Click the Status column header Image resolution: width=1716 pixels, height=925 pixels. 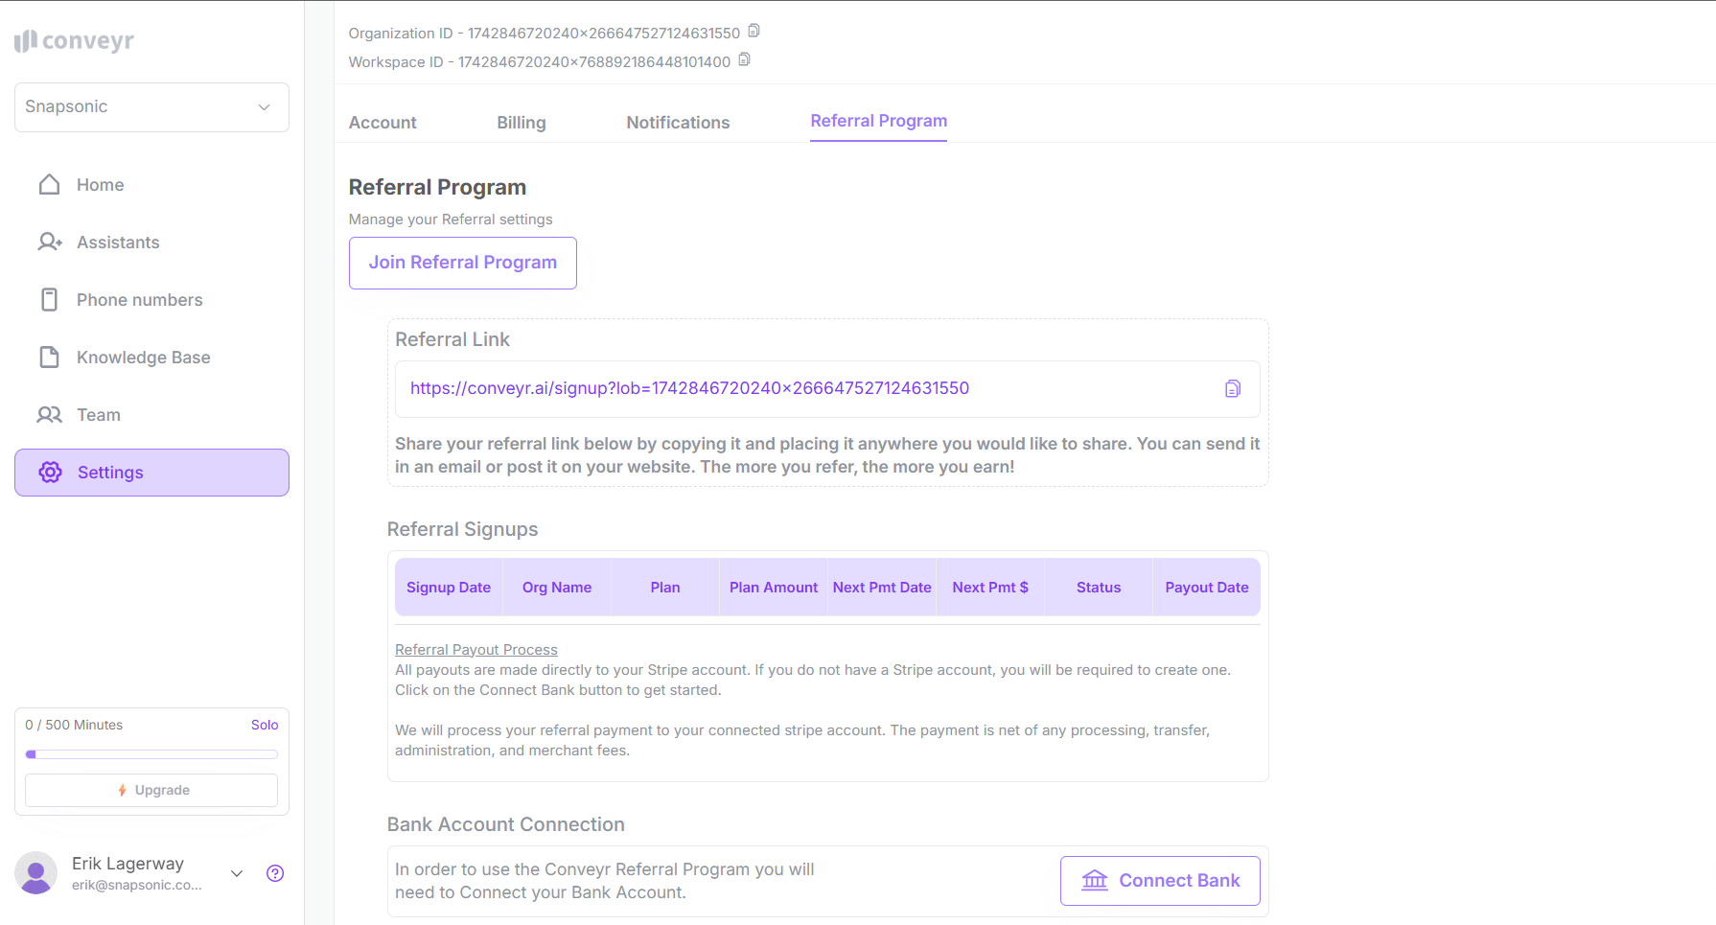pyautogui.click(x=1099, y=588)
